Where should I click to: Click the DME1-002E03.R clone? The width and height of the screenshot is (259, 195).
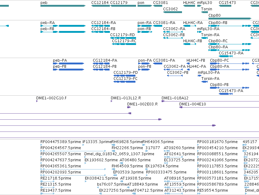[x=129, y=107]
